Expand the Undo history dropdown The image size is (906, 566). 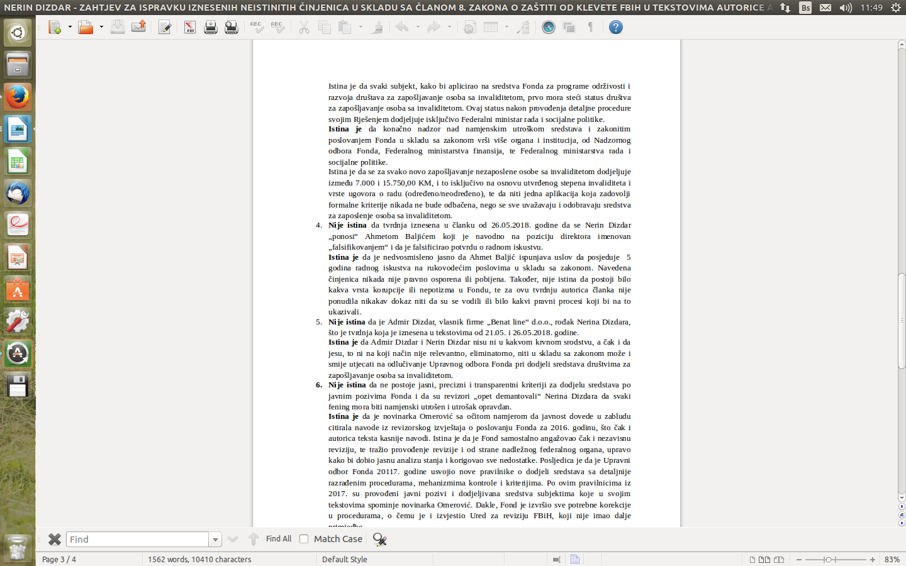[418, 27]
